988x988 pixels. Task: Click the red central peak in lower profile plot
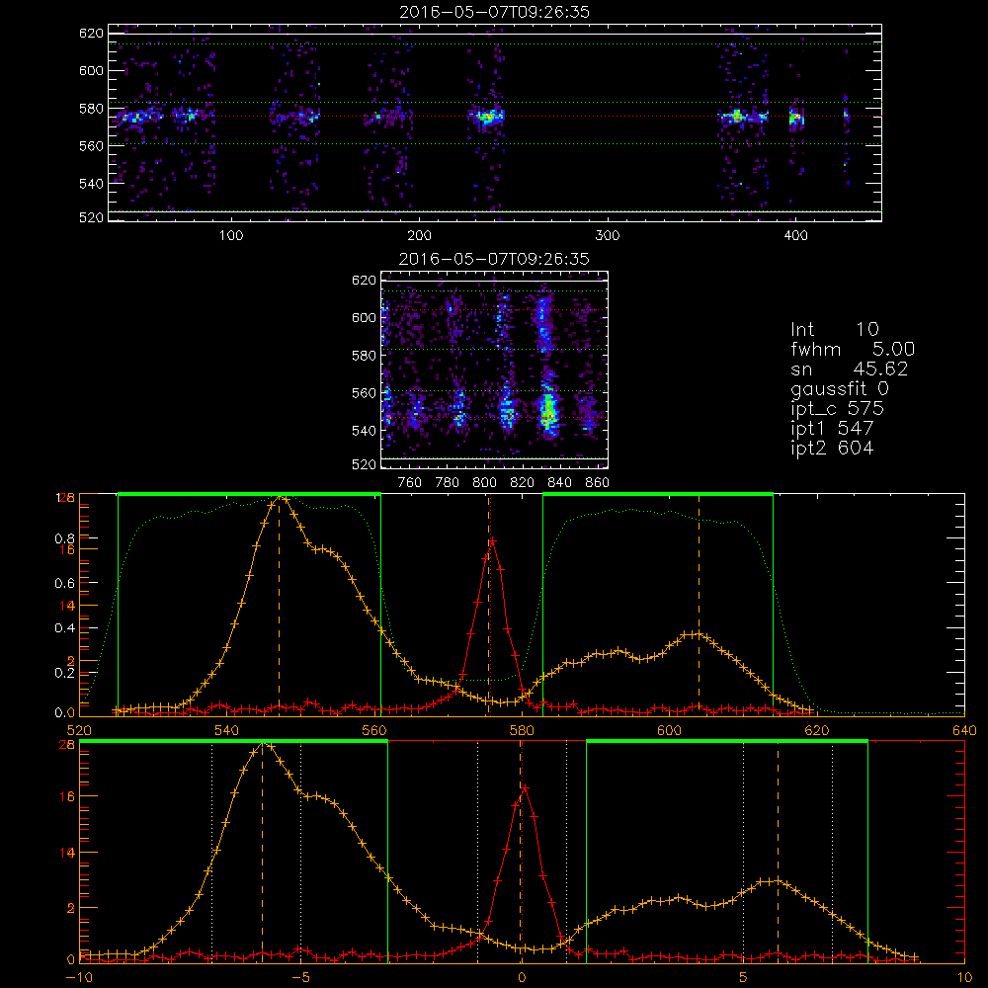(x=524, y=787)
